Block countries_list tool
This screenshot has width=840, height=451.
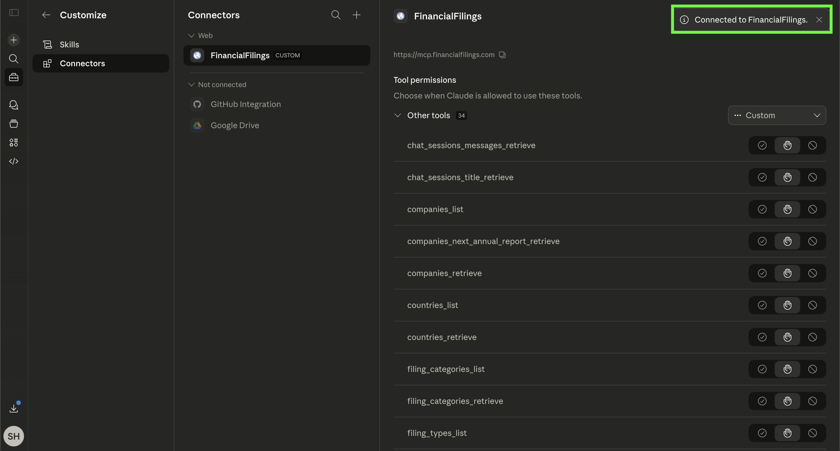click(813, 305)
